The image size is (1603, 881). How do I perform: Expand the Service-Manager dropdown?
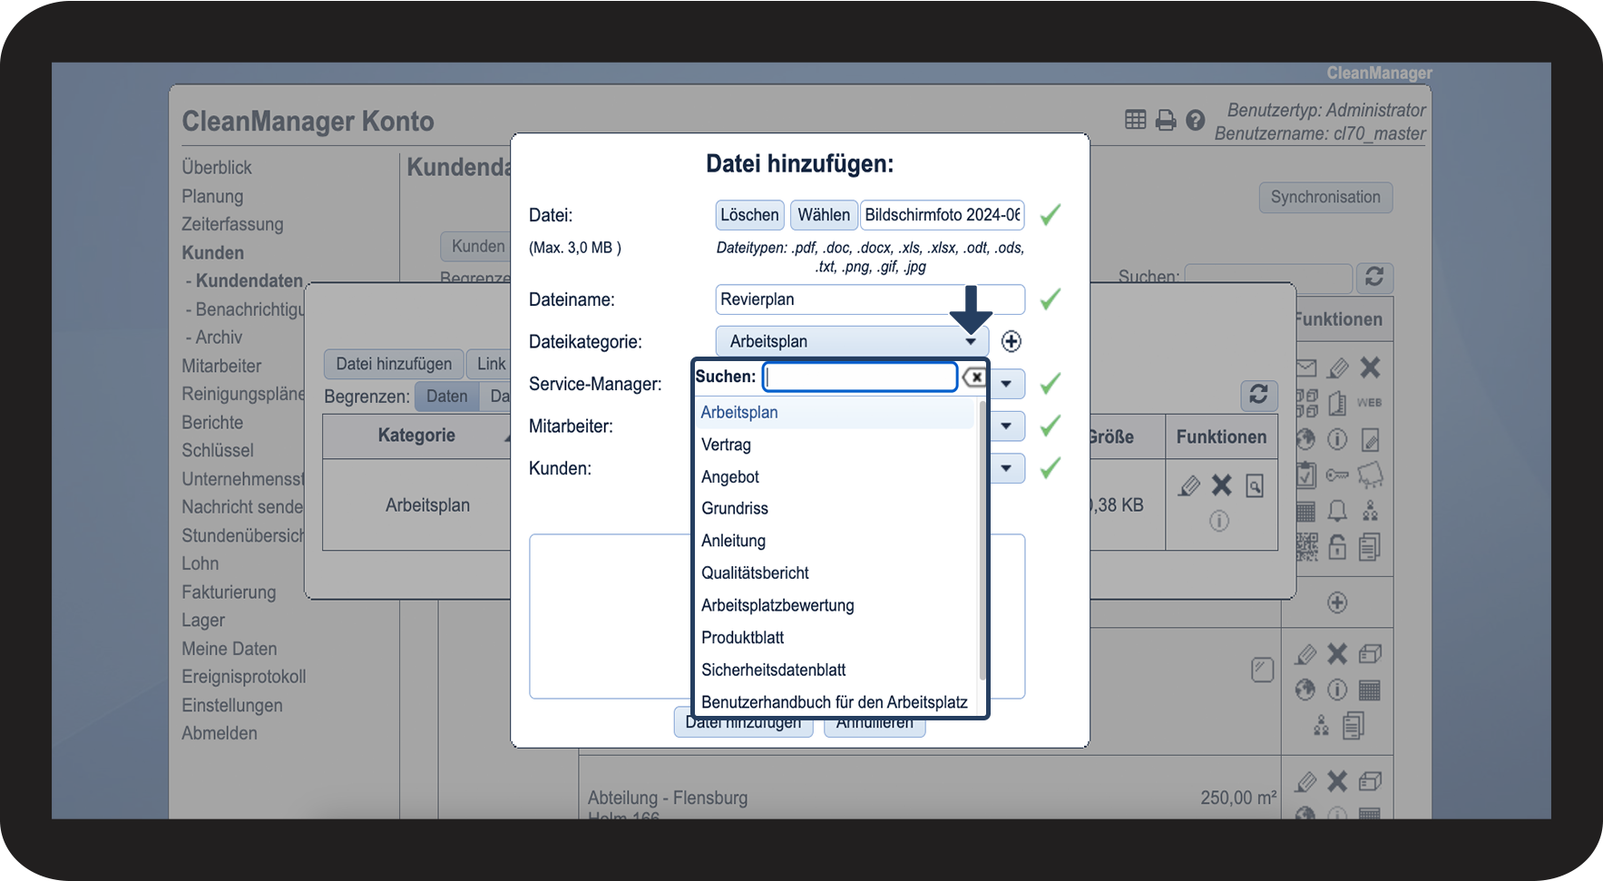(1006, 384)
